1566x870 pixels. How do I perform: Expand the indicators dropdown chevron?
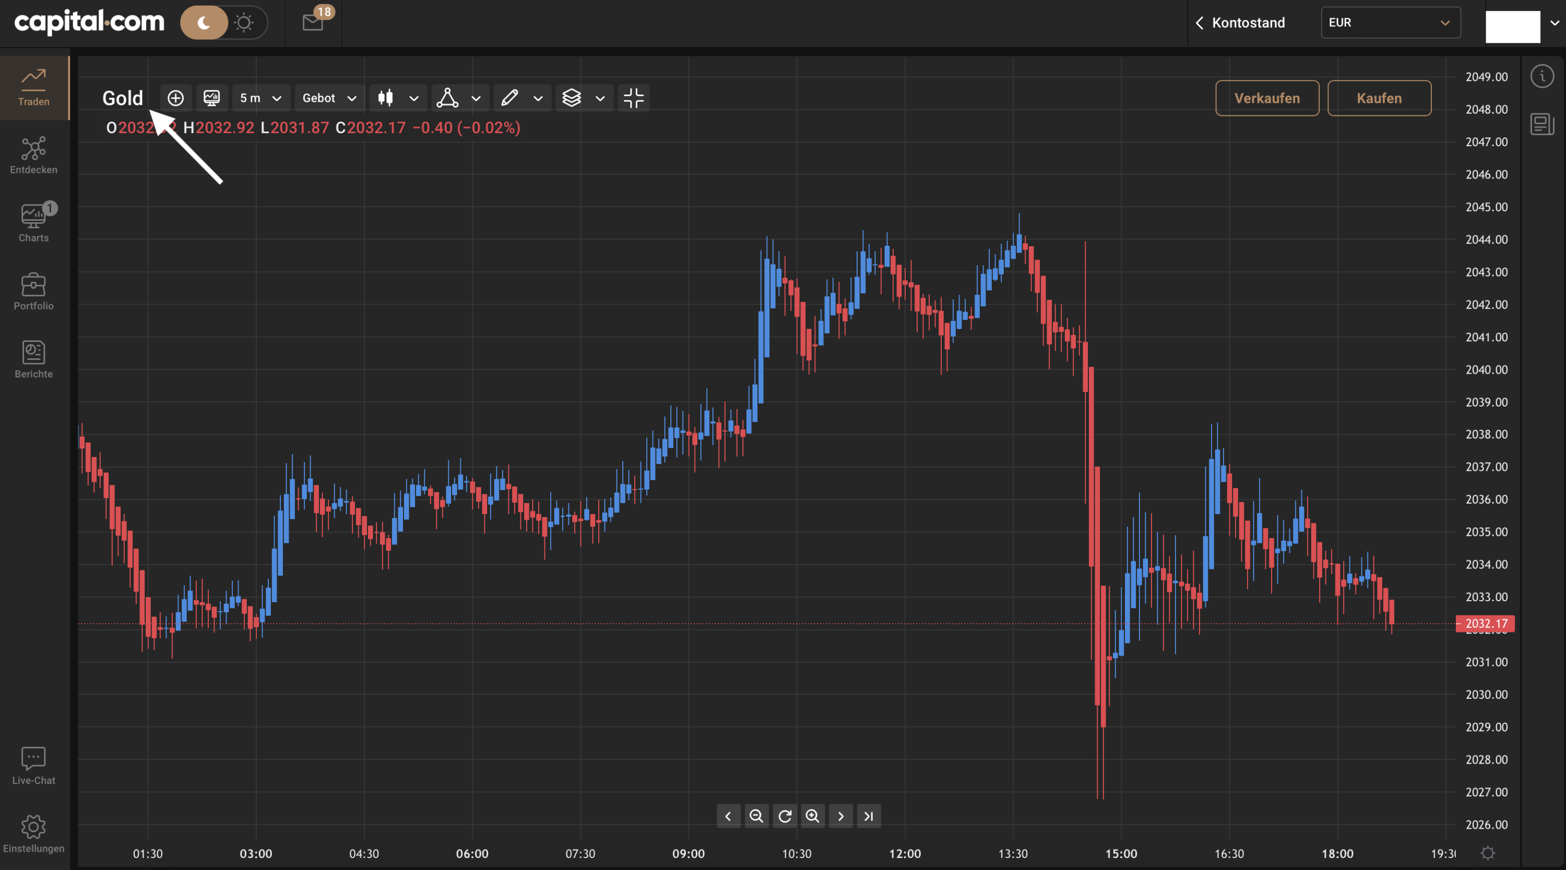click(x=476, y=99)
